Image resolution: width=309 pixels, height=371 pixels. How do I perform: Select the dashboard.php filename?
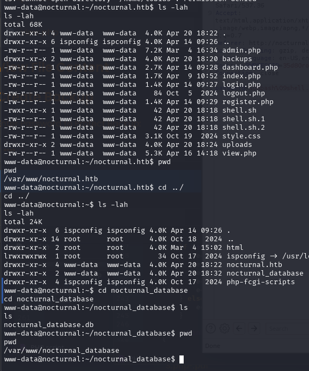pyautogui.click(x=250, y=68)
